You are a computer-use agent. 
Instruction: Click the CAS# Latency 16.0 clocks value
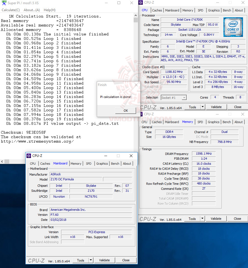pyautogui.click(x=204, y=164)
